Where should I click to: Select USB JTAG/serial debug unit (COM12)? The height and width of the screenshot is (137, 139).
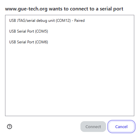click(70, 21)
